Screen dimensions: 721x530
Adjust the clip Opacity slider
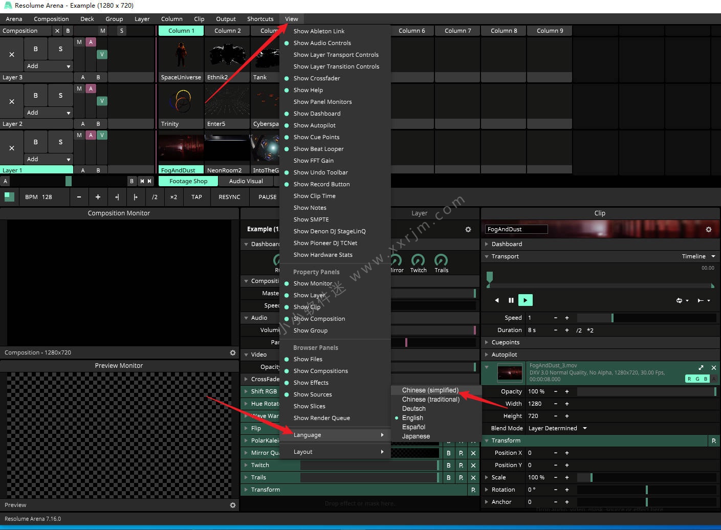pyautogui.click(x=646, y=391)
